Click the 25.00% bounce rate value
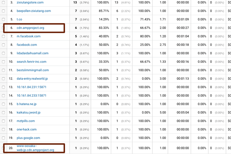Viewport: 231px width, 154px height. coord(145,45)
